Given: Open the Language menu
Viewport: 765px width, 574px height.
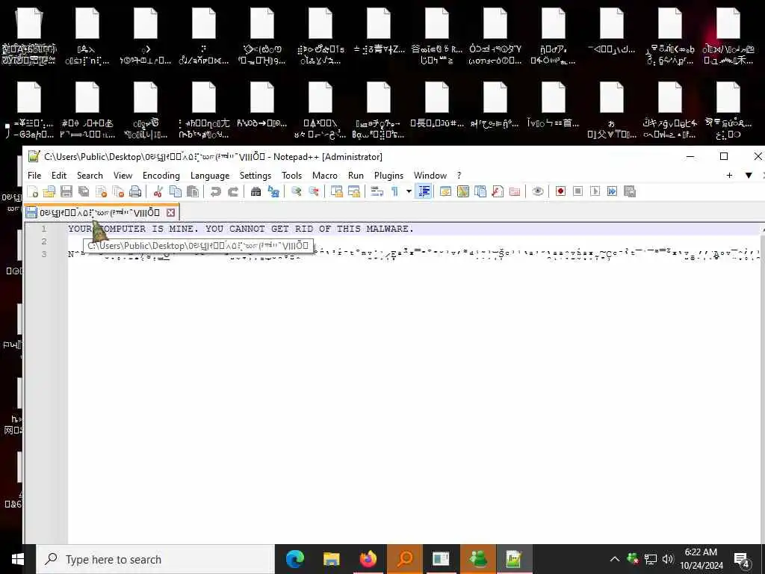Looking at the screenshot, I should (x=210, y=175).
